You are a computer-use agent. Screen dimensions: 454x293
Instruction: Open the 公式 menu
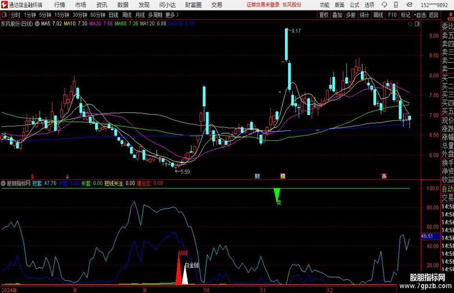click(x=355, y=5)
